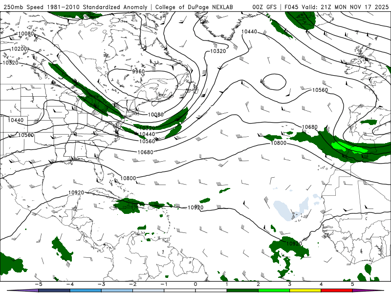391x293 pixels.
Task: Click the 5 tick on the color scale
Action: [x=352, y=284]
